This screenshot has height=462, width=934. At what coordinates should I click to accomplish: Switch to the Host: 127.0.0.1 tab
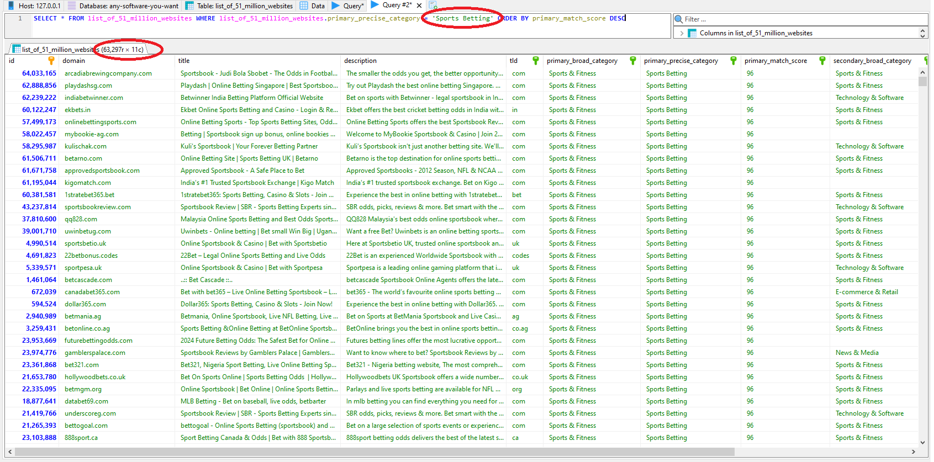click(34, 6)
